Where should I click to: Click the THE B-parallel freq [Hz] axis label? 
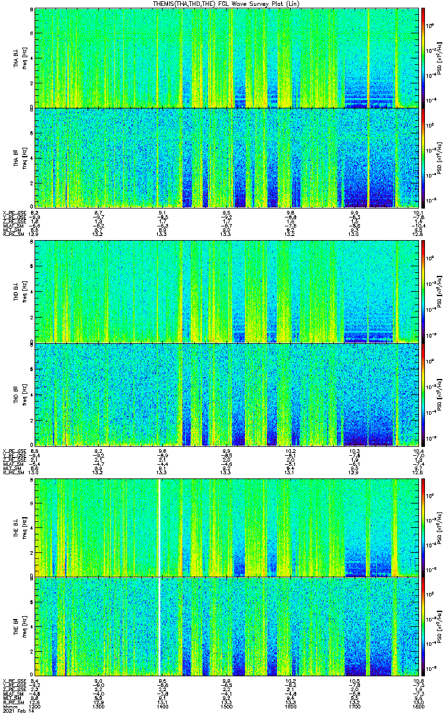pos(24,626)
